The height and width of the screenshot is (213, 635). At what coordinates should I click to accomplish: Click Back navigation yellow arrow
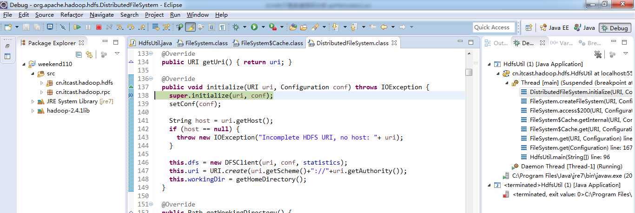pos(384,27)
